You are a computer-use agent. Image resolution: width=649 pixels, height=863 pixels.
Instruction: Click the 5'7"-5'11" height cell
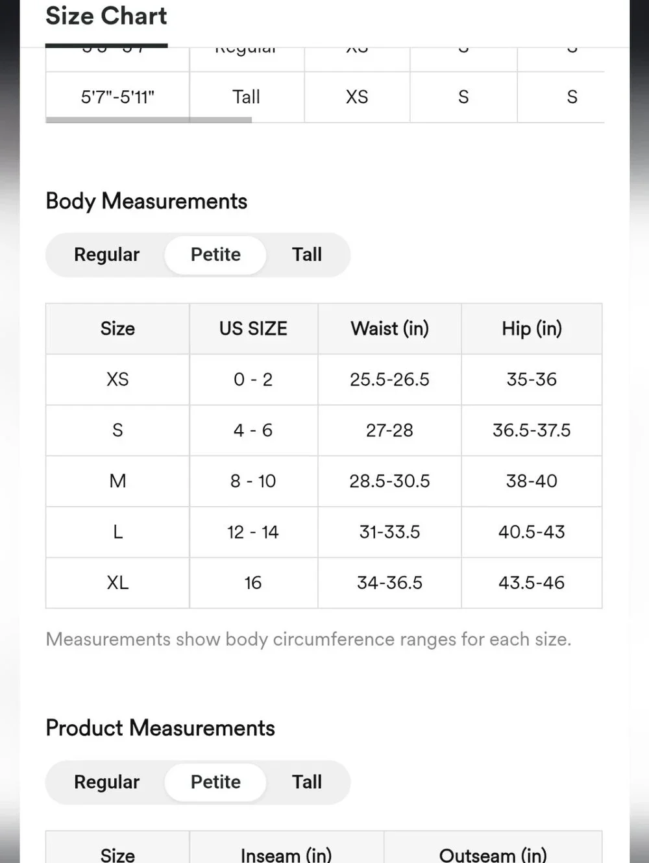[117, 97]
